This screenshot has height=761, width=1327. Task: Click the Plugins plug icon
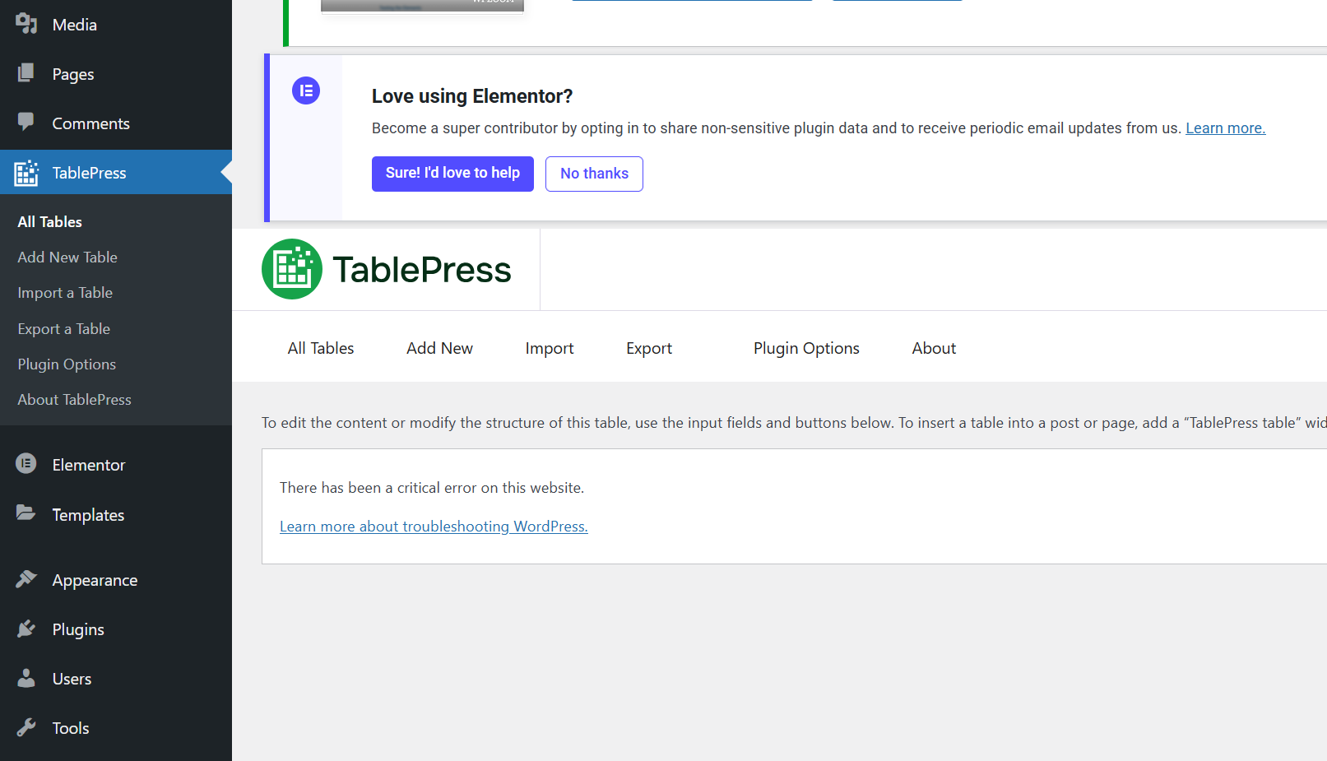click(x=26, y=629)
